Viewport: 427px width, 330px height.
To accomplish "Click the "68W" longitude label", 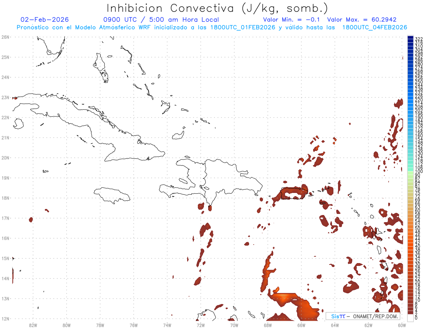I will (x=268, y=325).
